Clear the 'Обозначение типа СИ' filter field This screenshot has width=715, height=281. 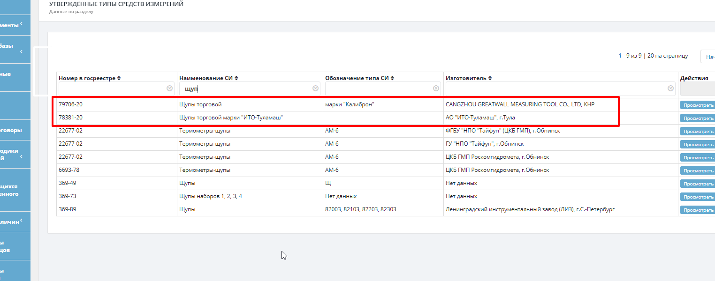(436, 88)
